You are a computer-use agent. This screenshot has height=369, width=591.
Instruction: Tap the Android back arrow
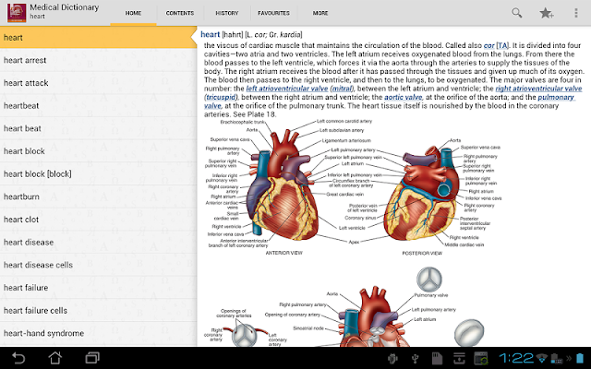pos(18,358)
